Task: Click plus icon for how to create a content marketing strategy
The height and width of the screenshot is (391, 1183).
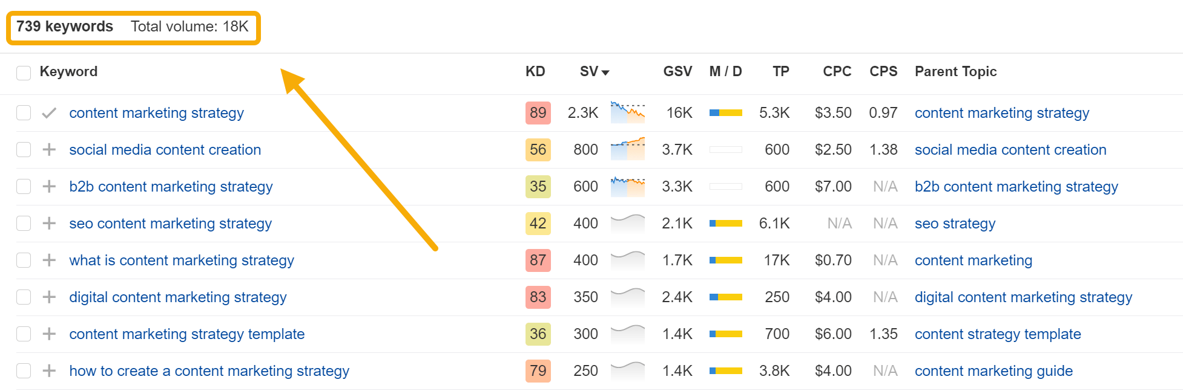Action: [x=49, y=371]
